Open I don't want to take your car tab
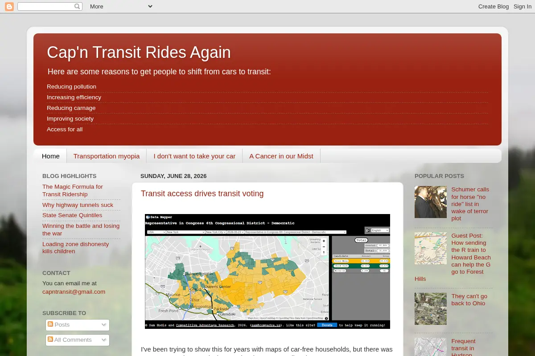This screenshot has width=535, height=356. [x=194, y=156]
